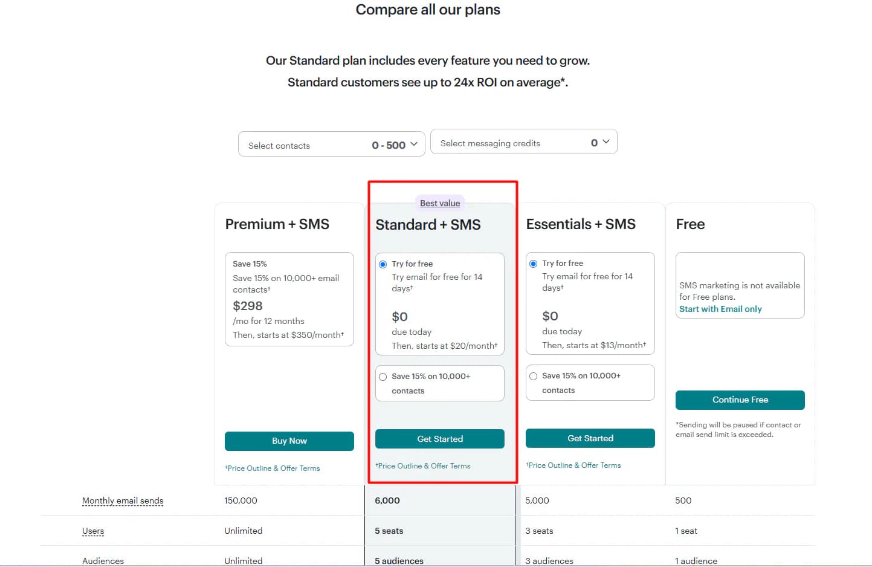Open the Start with Email only link
This screenshot has height=567, width=872.
(720, 309)
